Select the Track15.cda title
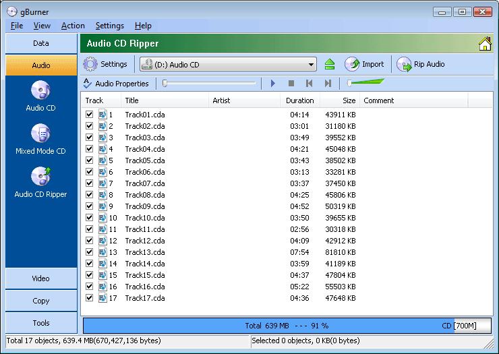 (145, 275)
